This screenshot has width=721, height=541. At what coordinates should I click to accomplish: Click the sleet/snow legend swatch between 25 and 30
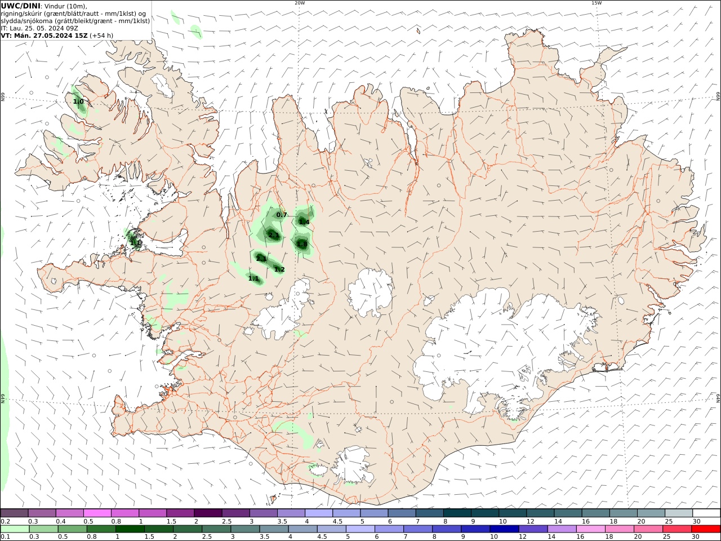pyautogui.click(x=679, y=513)
